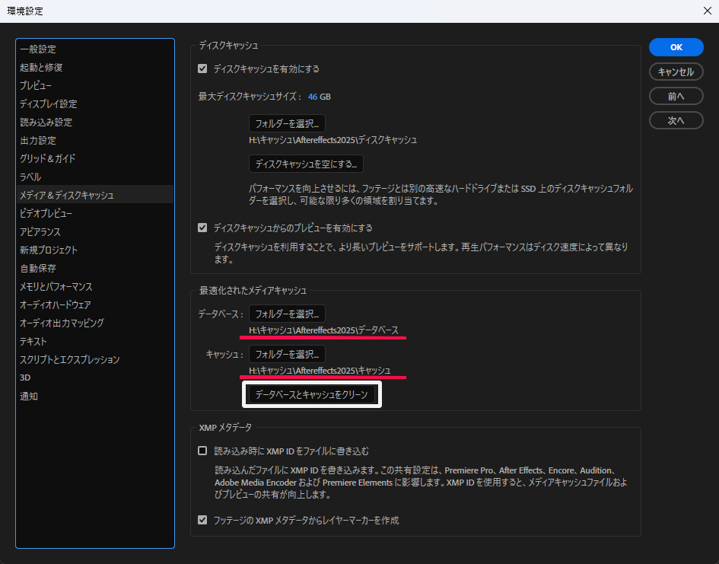Select アピアランス in the category list
The width and height of the screenshot is (719, 564).
40,231
